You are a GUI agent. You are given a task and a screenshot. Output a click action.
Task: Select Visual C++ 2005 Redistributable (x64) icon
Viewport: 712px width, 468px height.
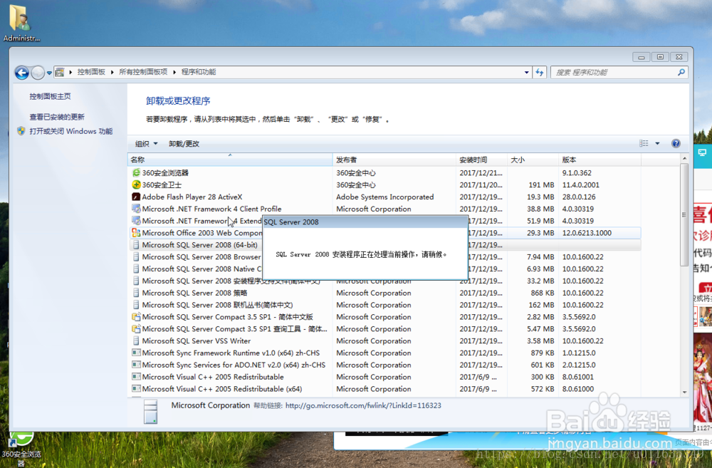pyautogui.click(x=136, y=389)
